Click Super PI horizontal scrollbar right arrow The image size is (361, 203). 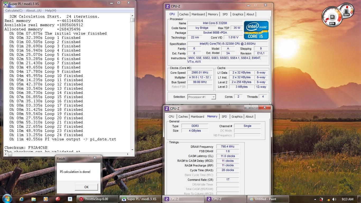tap(128, 154)
